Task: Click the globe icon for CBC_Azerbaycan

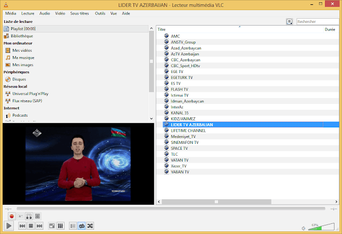Action: pyautogui.click(x=166, y=59)
